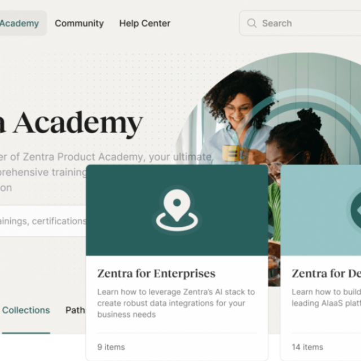This screenshot has height=361, width=361.
Task: Select the Collections tab
Action: (26, 310)
